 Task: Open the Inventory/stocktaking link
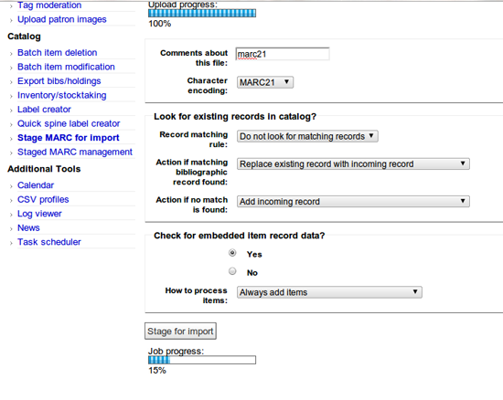click(62, 95)
